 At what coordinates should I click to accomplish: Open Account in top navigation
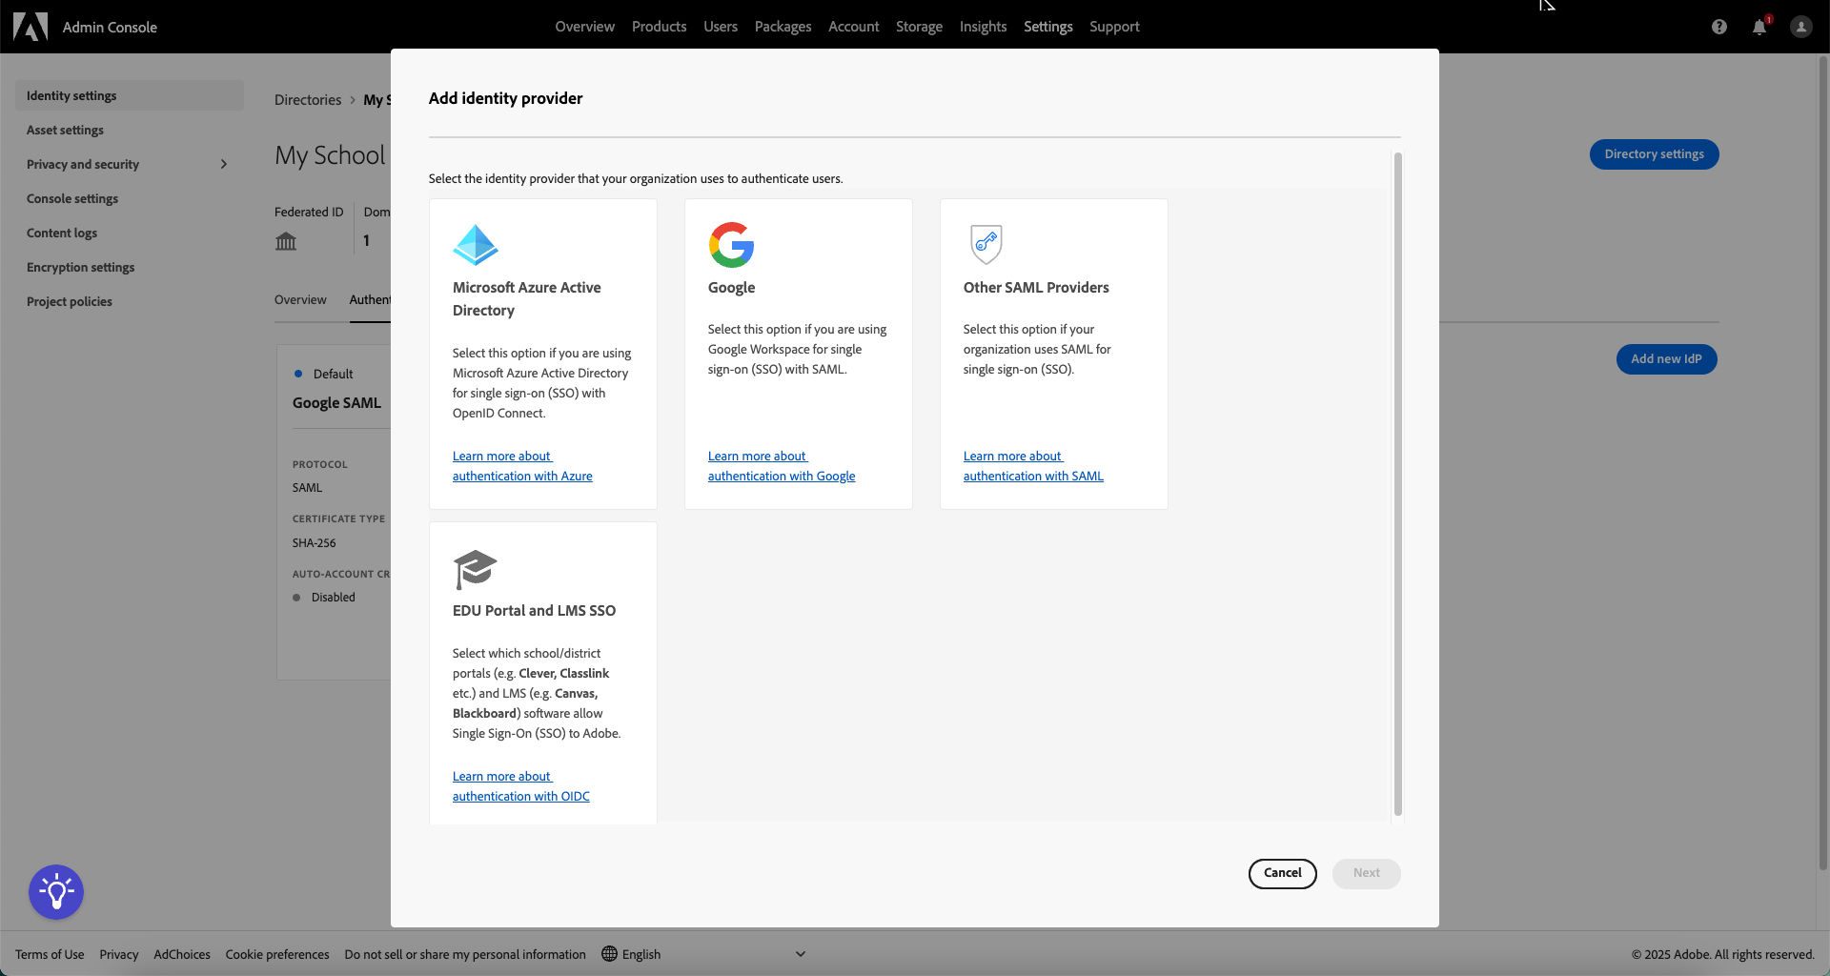coord(853,27)
